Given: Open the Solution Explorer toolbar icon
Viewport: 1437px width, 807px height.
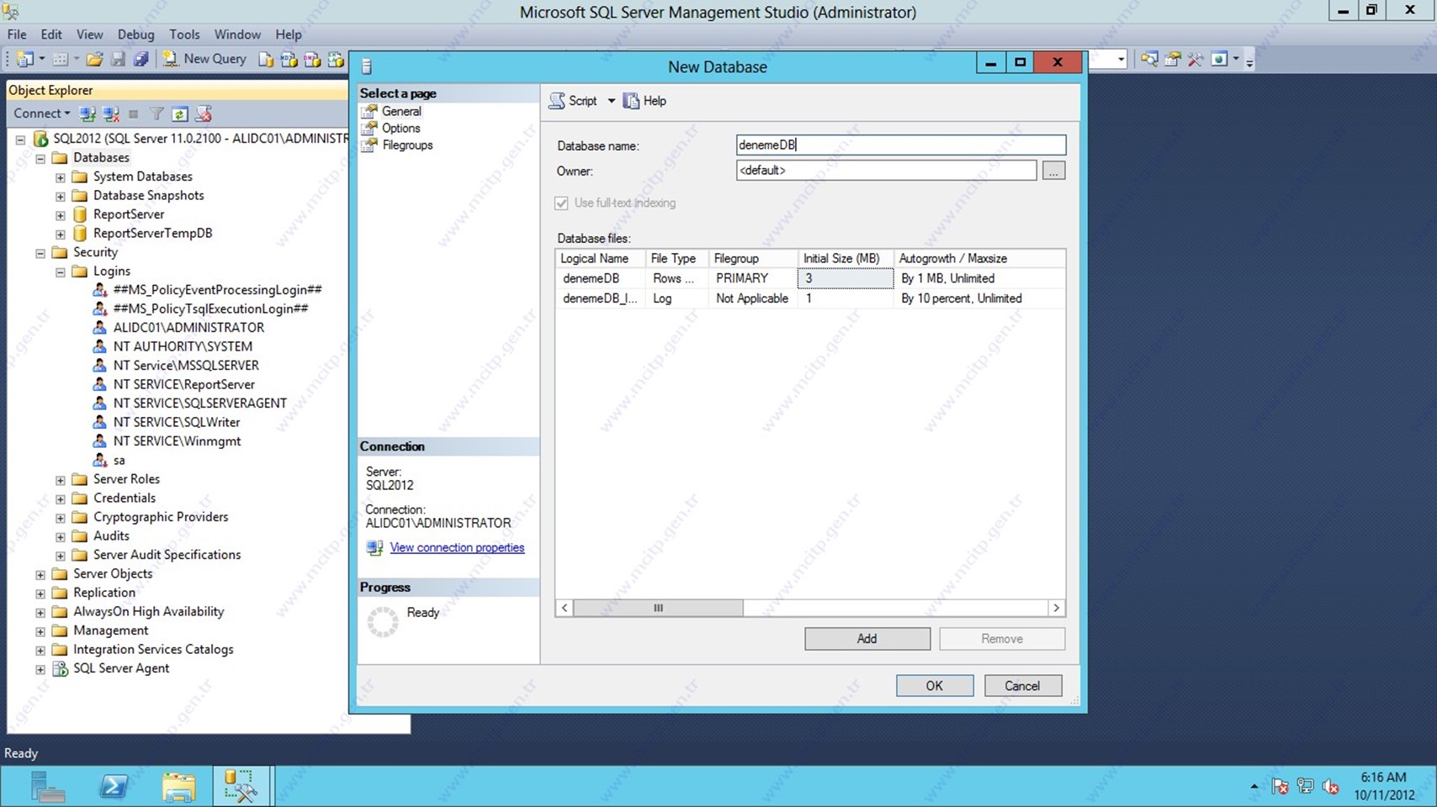Looking at the screenshot, I should (1149, 59).
